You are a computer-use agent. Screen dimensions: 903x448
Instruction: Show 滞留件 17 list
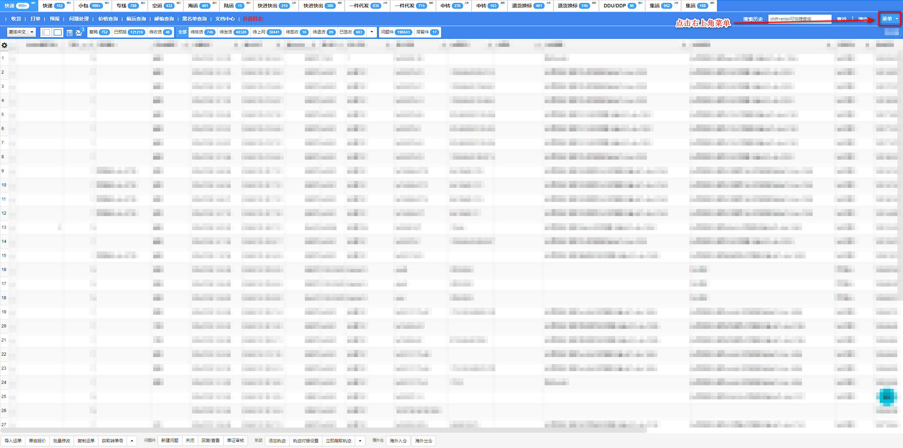pos(427,32)
